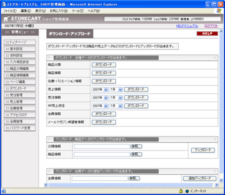The width and height of the screenshot is (225, 195).
Task: Open 基本設定 from the sidebar menu
Action: pyautogui.click(x=20, y=49)
